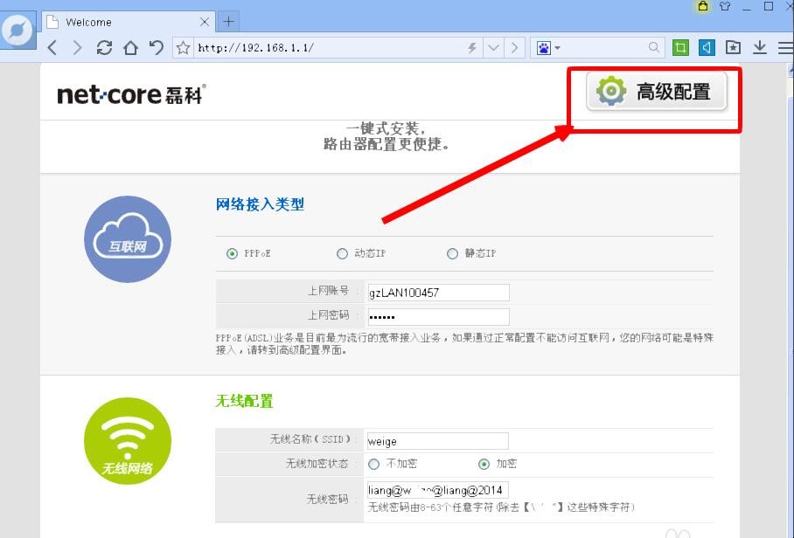Open a new tab with plus button

227,22
